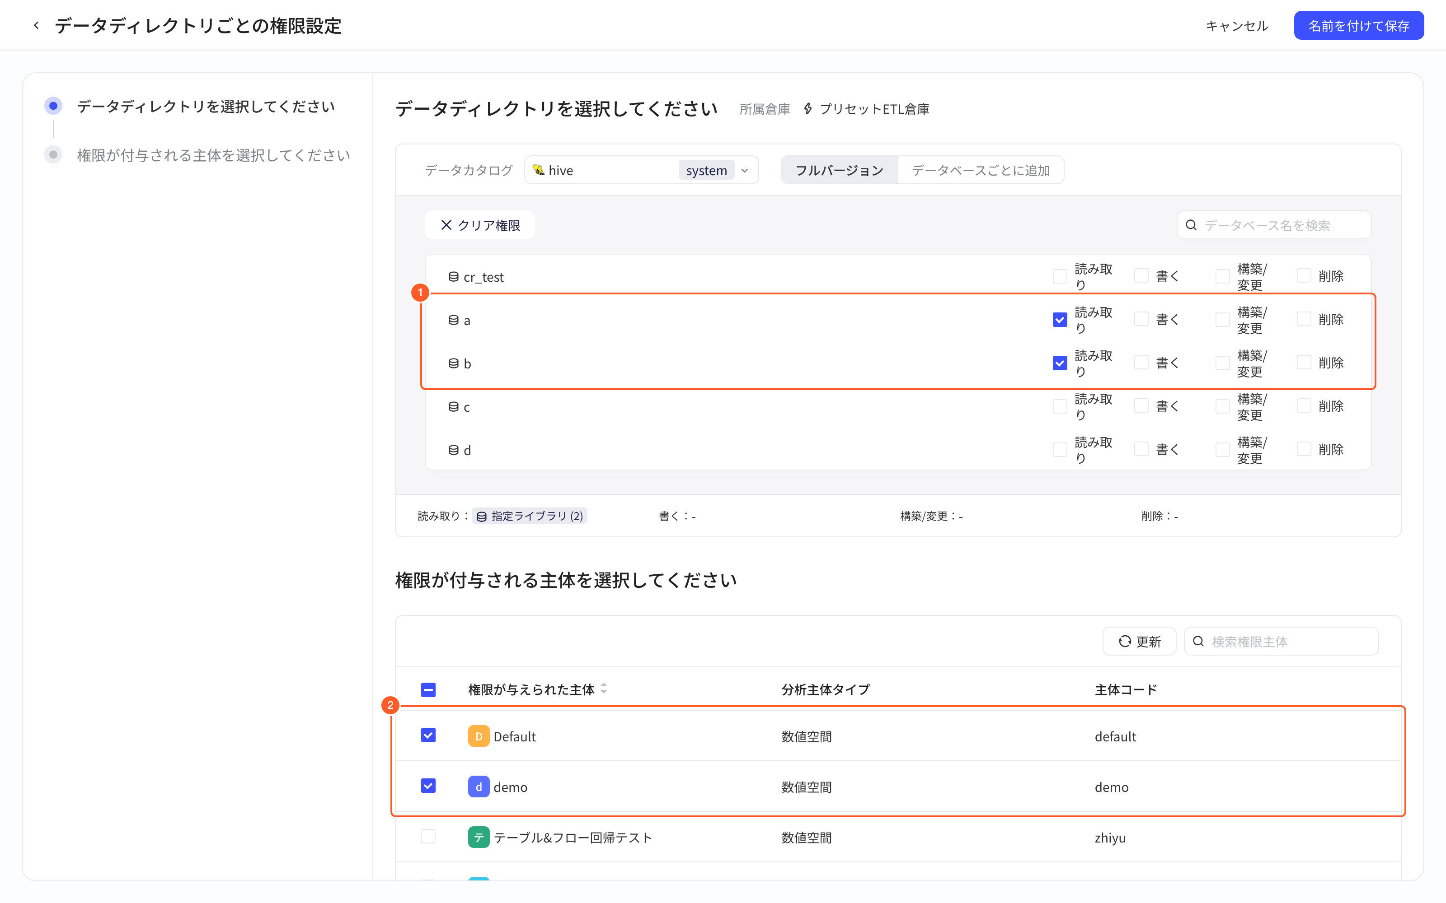Click クリア権限 button

pyautogui.click(x=480, y=225)
